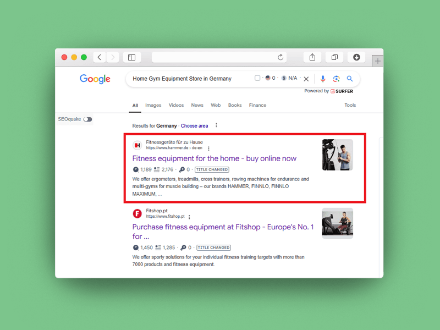Click the blue search magnifier icon
This screenshot has width=440, height=330.
(x=349, y=79)
